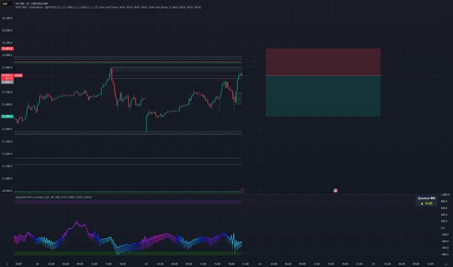
Task: Select the gray supply zone below 21,900
Action: pos(176,73)
